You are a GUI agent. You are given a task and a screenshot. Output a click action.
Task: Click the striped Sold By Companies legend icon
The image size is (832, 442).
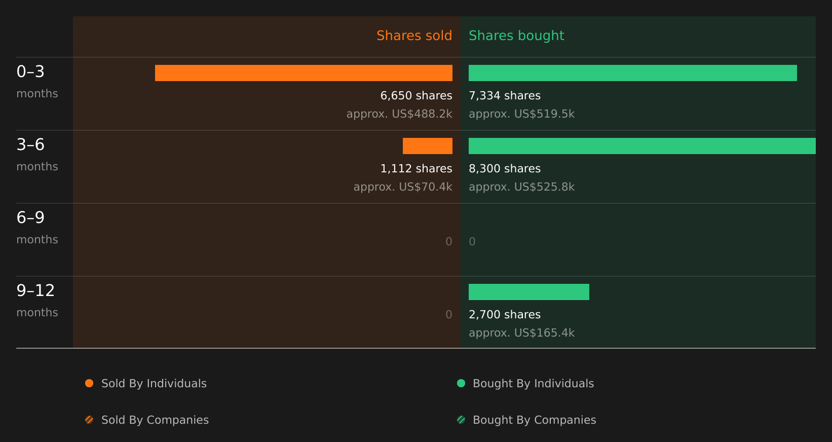pos(89,420)
